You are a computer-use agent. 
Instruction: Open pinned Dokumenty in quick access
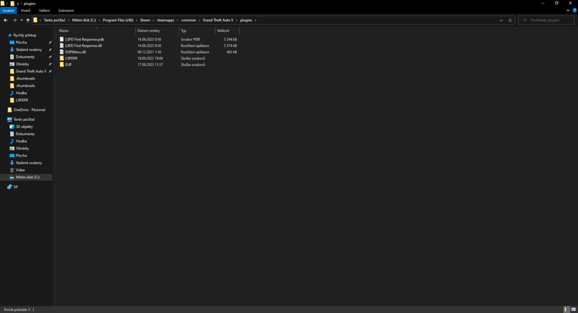click(x=25, y=57)
